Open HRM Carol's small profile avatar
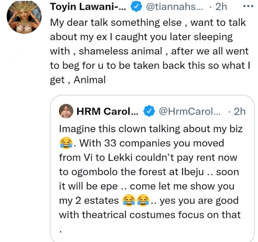The height and width of the screenshot is (242, 258). pos(66,111)
